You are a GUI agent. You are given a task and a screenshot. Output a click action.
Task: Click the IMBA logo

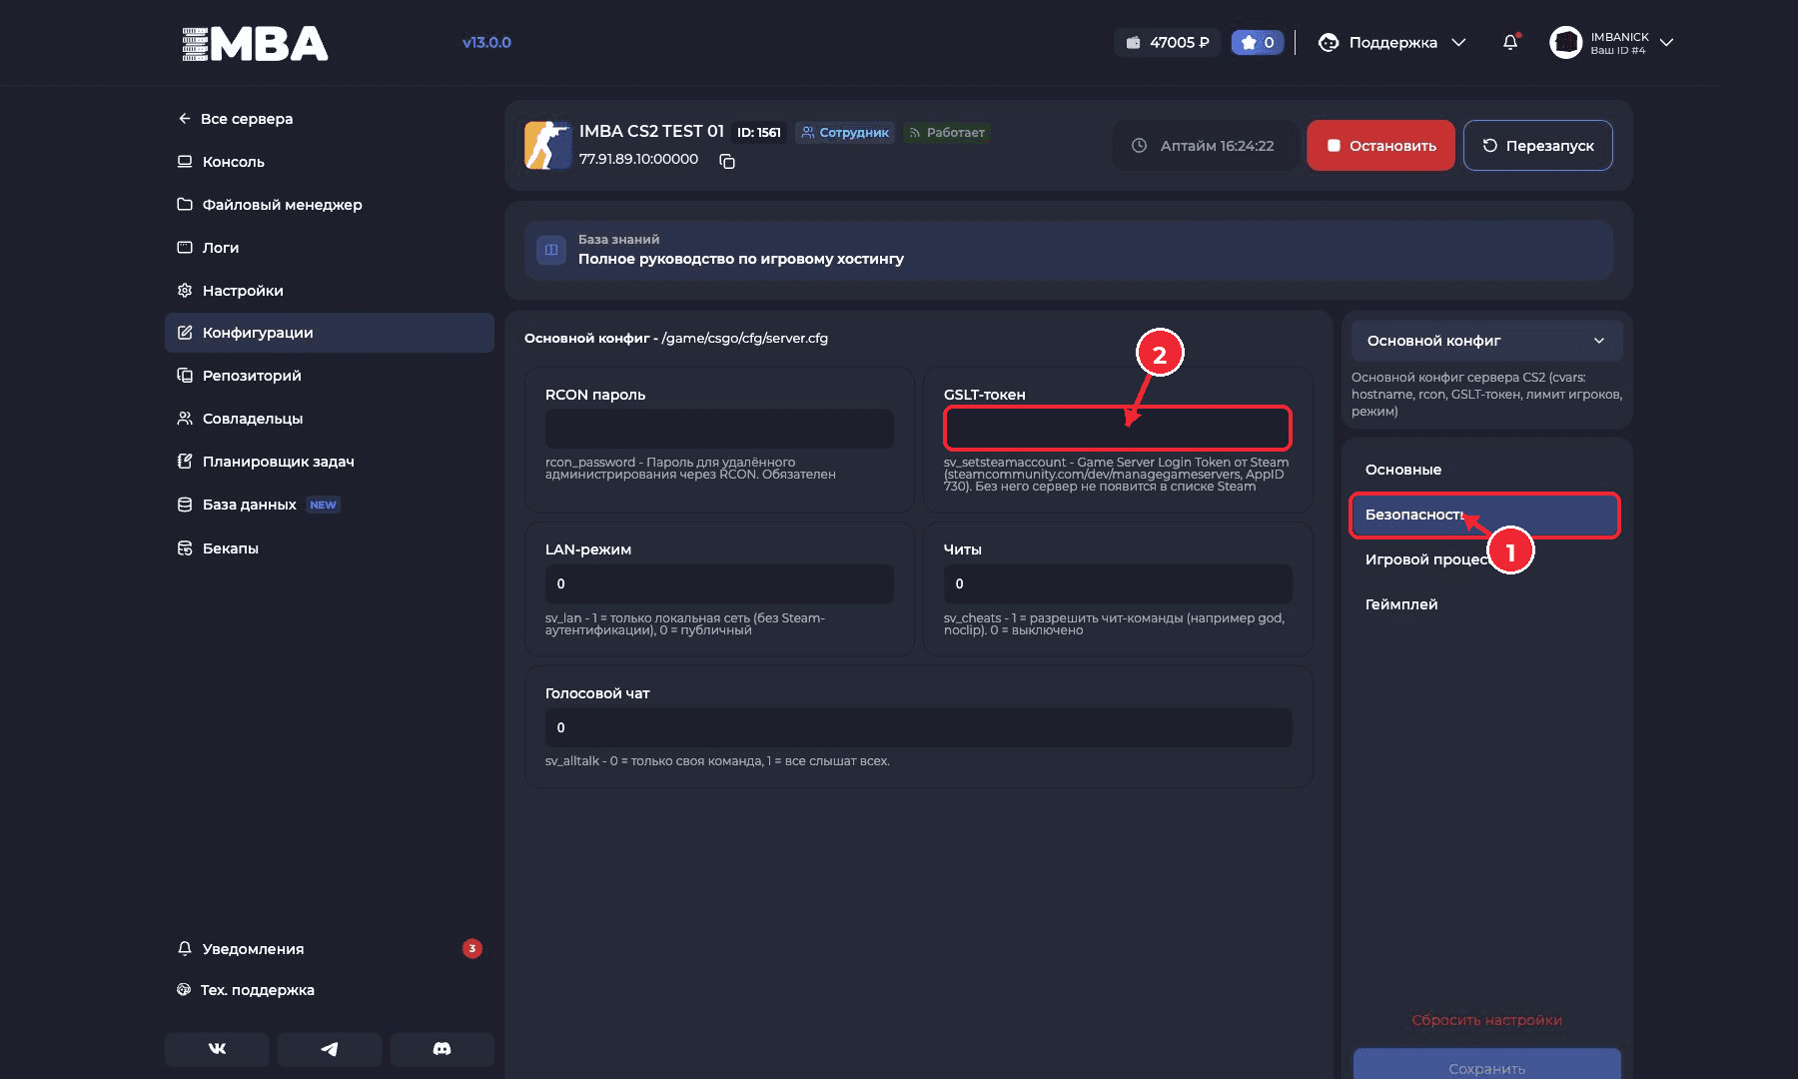255,43
